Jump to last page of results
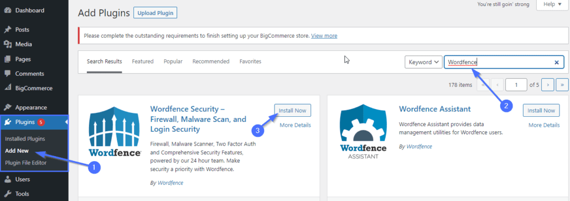The height and width of the screenshot is (201, 570). (562, 85)
